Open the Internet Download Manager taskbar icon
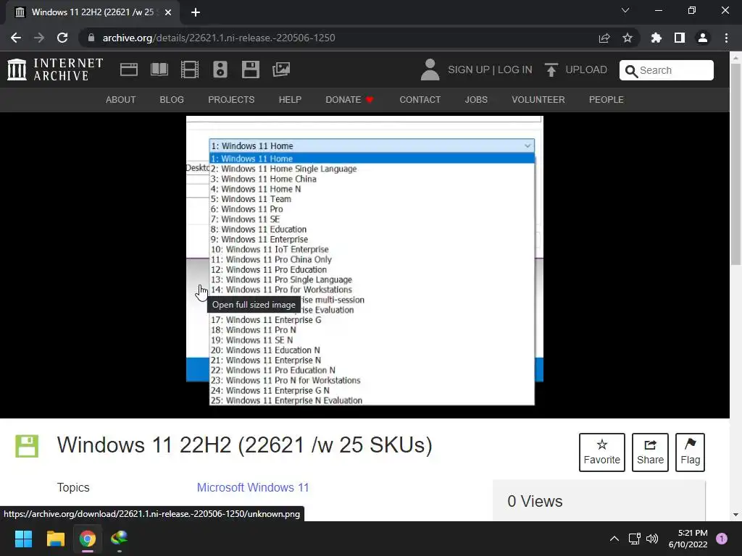The image size is (742, 556). pos(120,539)
